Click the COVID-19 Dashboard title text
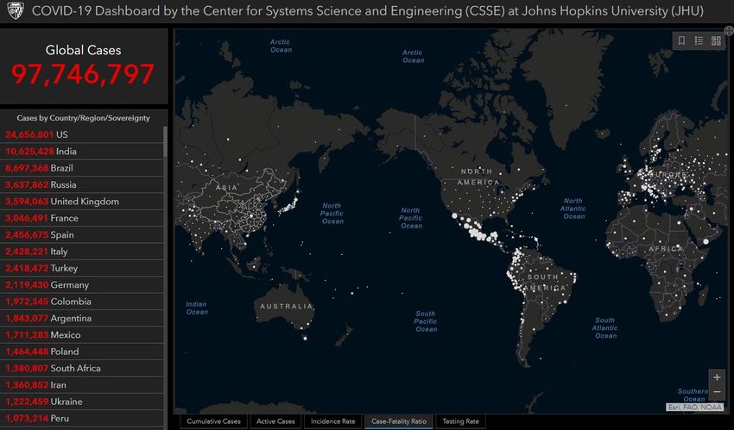734x430 pixels. point(368,11)
